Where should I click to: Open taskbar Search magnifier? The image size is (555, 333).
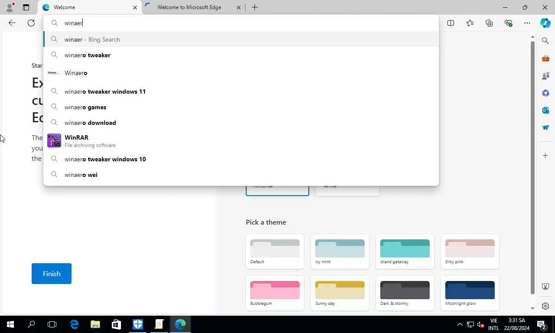coord(31,324)
